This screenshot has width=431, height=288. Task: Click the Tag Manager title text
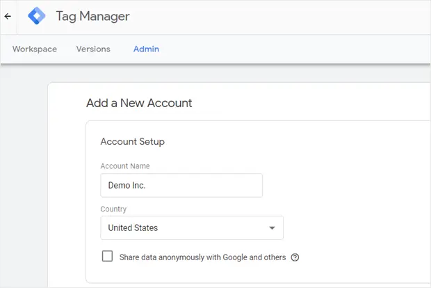tap(93, 16)
